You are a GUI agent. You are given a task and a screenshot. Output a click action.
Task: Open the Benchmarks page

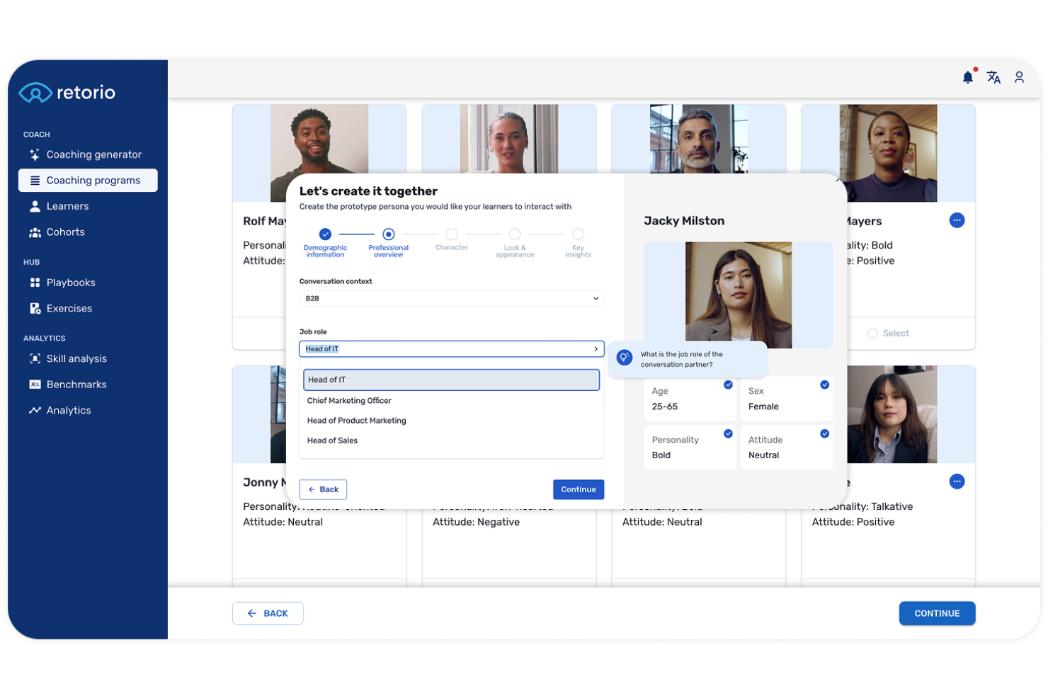click(x=75, y=384)
